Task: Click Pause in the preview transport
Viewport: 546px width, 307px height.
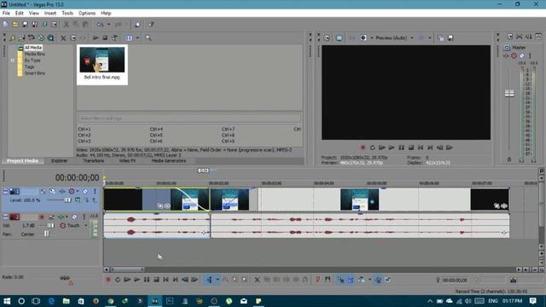Action: click(402, 148)
